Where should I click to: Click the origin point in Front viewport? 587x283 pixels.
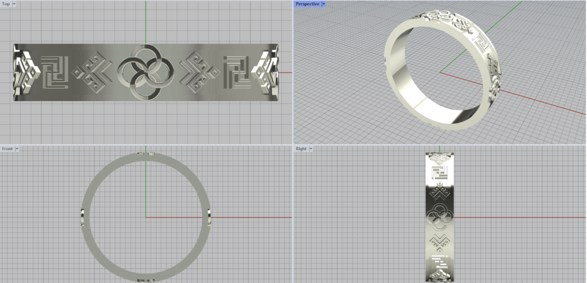[146, 217]
